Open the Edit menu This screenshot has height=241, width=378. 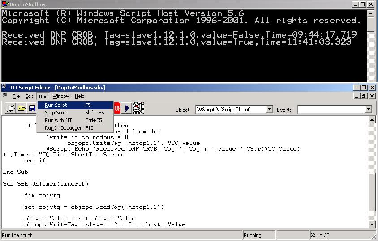pyautogui.click(x=29, y=96)
